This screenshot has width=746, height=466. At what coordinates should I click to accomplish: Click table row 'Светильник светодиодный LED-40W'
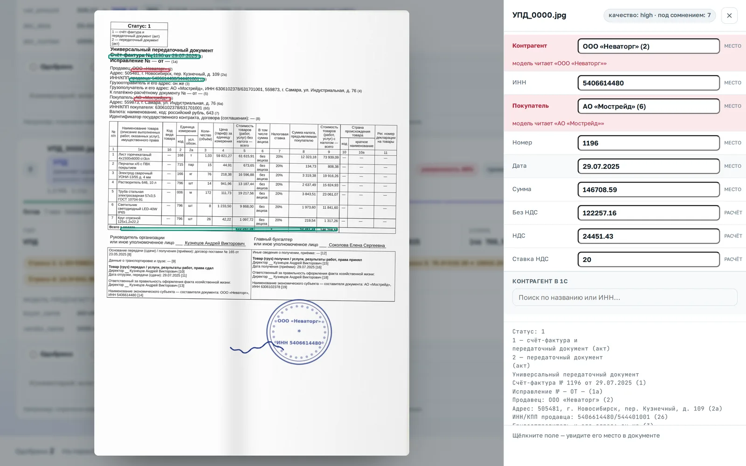point(252,209)
